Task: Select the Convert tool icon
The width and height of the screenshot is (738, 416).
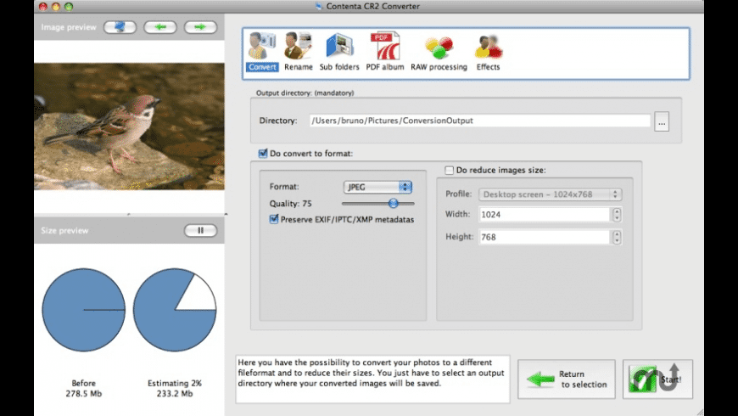Action: pyautogui.click(x=262, y=51)
